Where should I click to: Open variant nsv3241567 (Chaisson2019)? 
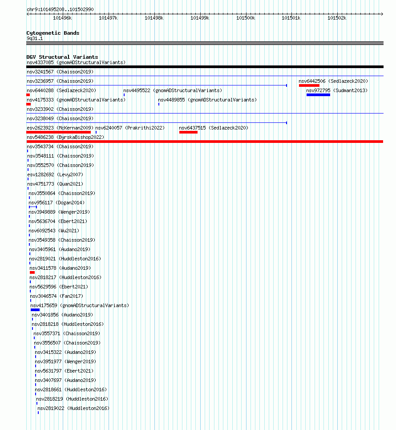(x=60, y=72)
